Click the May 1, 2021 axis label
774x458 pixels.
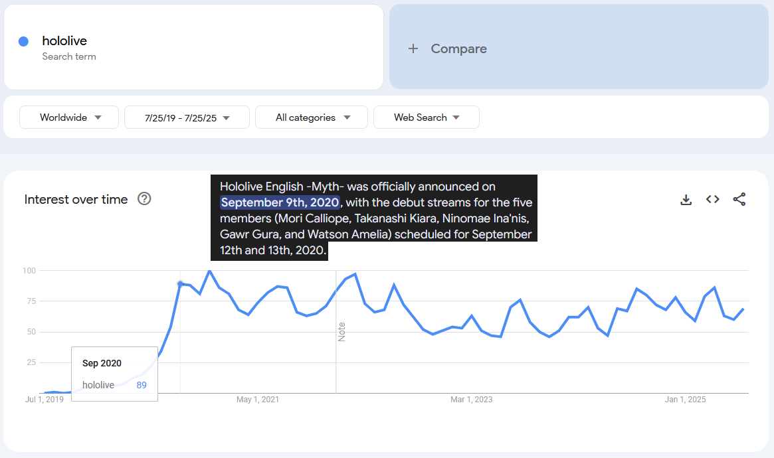(x=258, y=400)
